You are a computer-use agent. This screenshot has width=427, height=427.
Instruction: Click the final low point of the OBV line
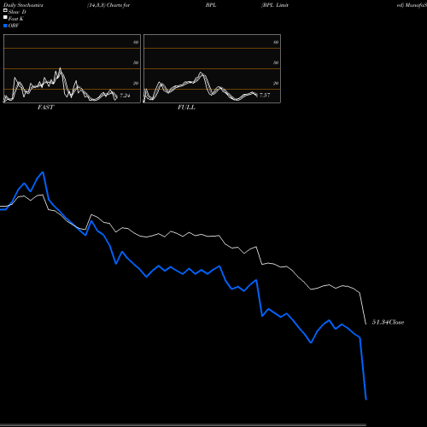[366, 399]
